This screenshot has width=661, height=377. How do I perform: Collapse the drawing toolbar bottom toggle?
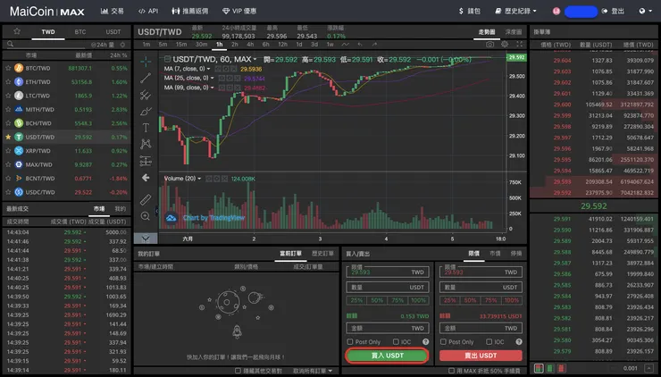146,239
